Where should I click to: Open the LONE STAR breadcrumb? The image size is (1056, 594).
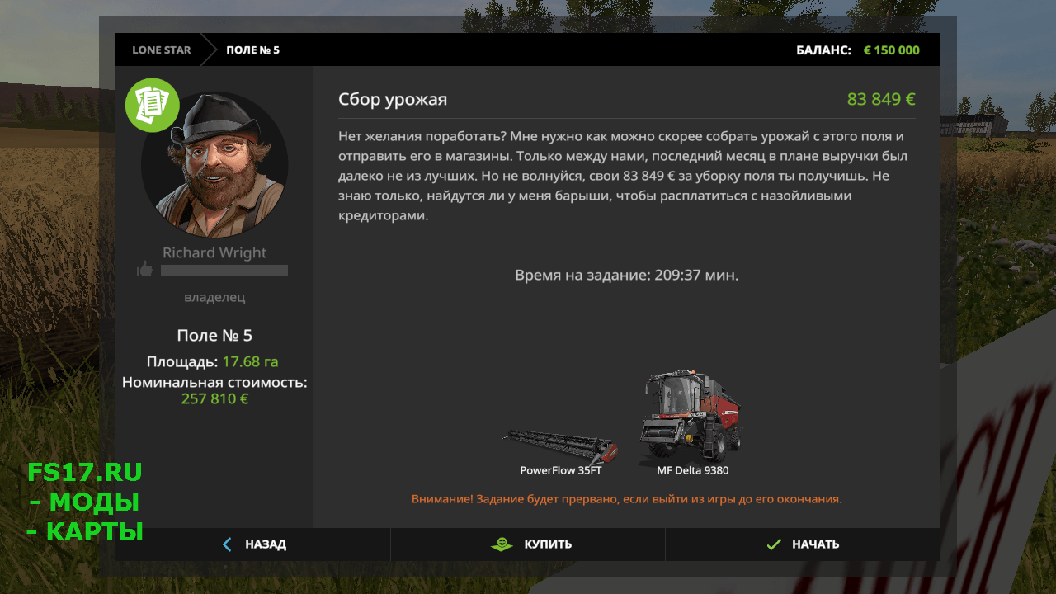(x=162, y=49)
